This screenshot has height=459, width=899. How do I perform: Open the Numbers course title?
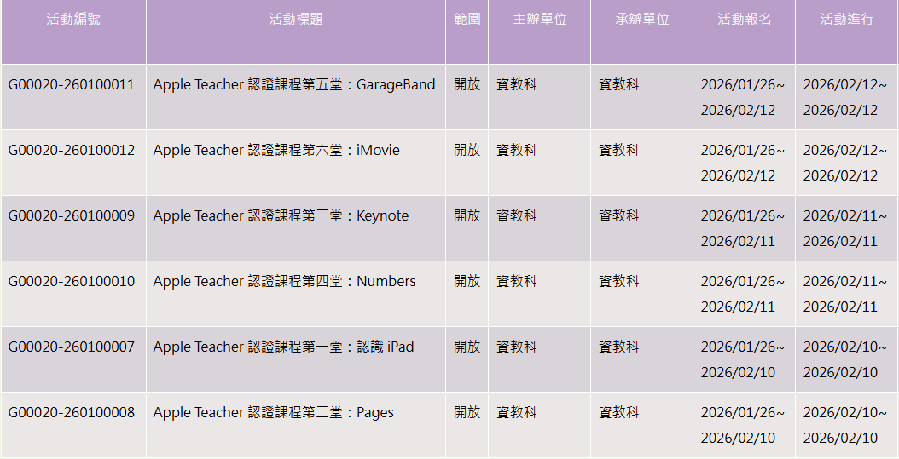click(x=284, y=282)
